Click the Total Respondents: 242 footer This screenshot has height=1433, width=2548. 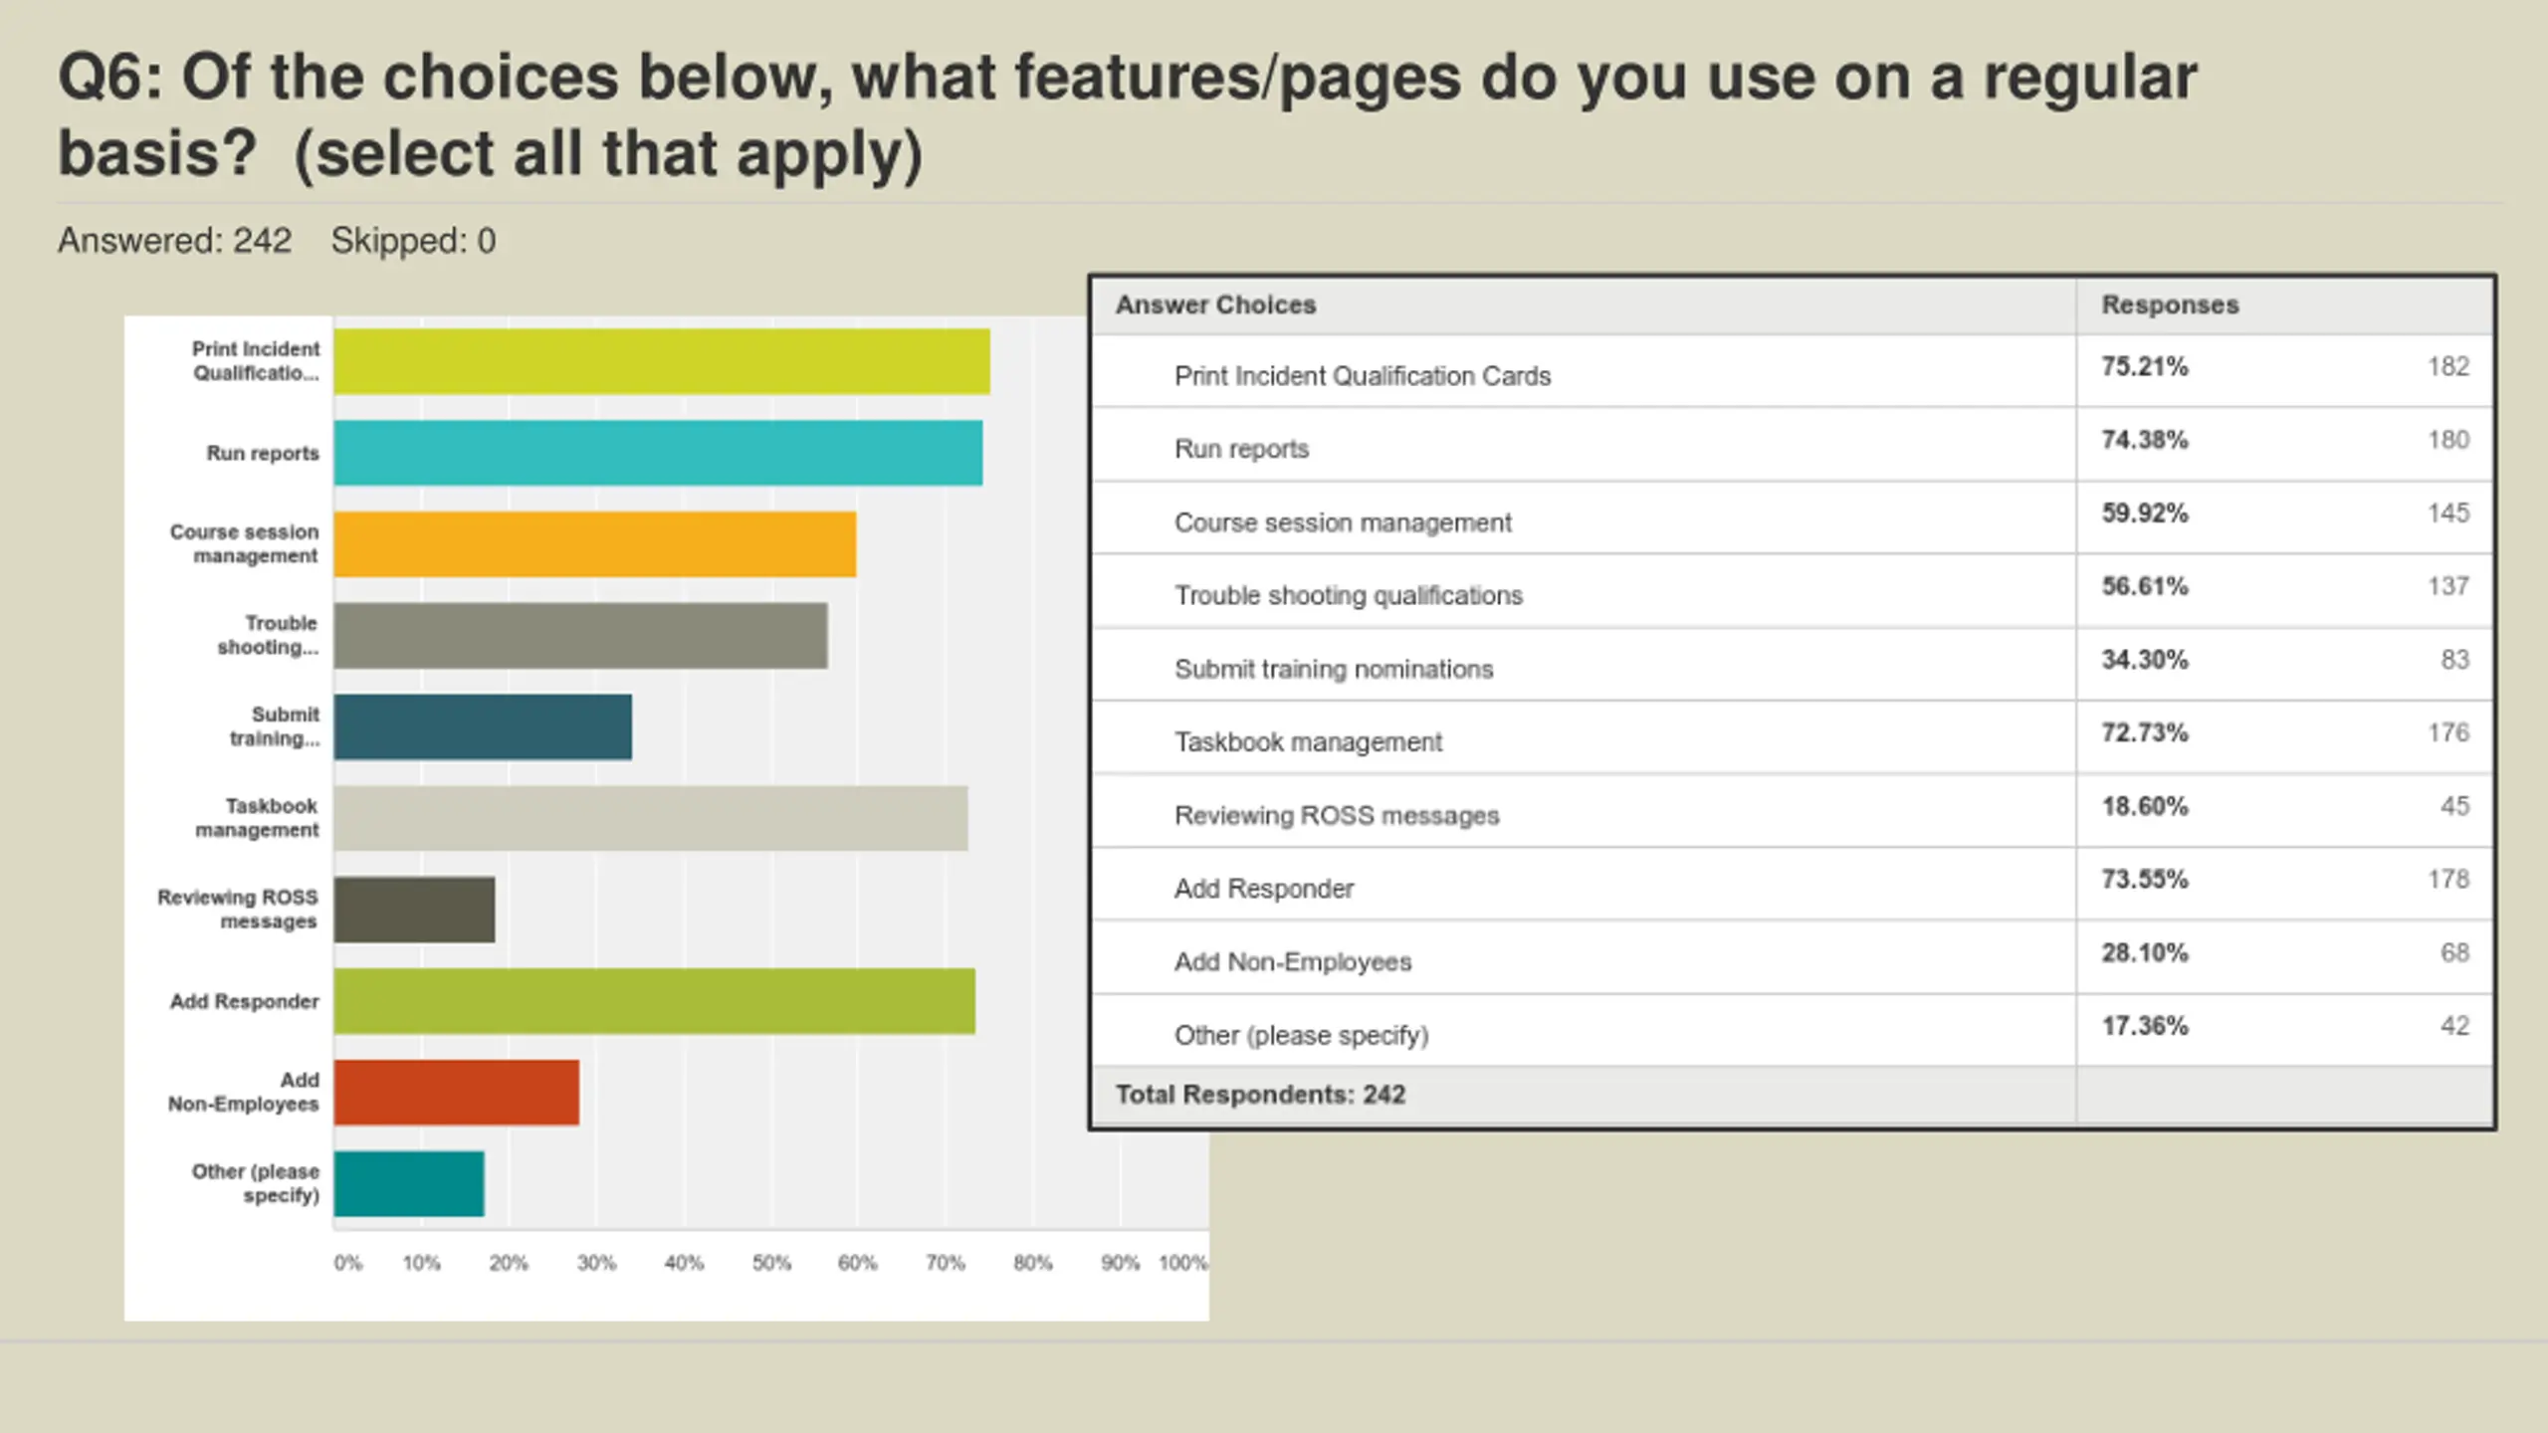pos(1260,1095)
